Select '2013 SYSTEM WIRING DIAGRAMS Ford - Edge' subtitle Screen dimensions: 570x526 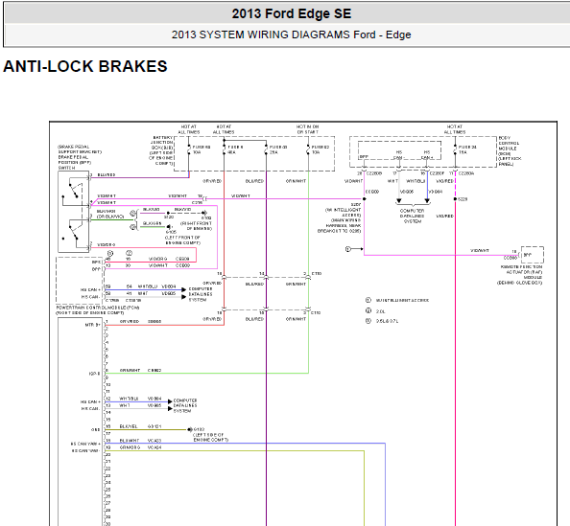pos(291,34)
